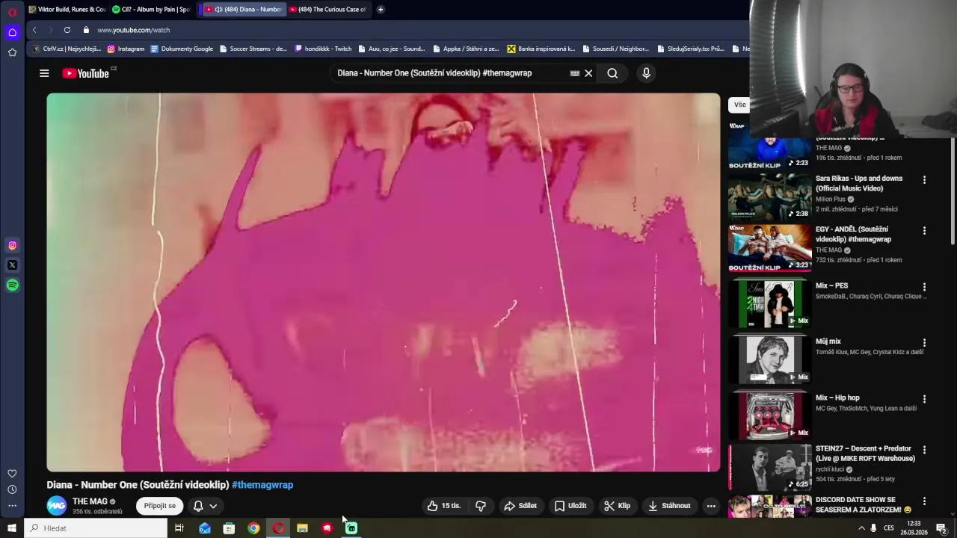The width and height of the screenshot is (957, 538).
Task: Open THE MAG channel name link
Action: point(90,501)
